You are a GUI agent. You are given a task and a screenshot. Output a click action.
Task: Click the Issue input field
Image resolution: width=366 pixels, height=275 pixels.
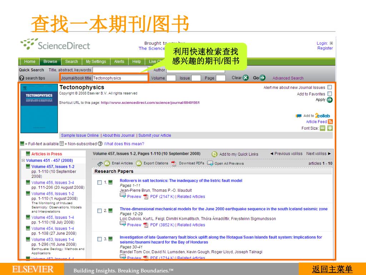tap(196, 78)
